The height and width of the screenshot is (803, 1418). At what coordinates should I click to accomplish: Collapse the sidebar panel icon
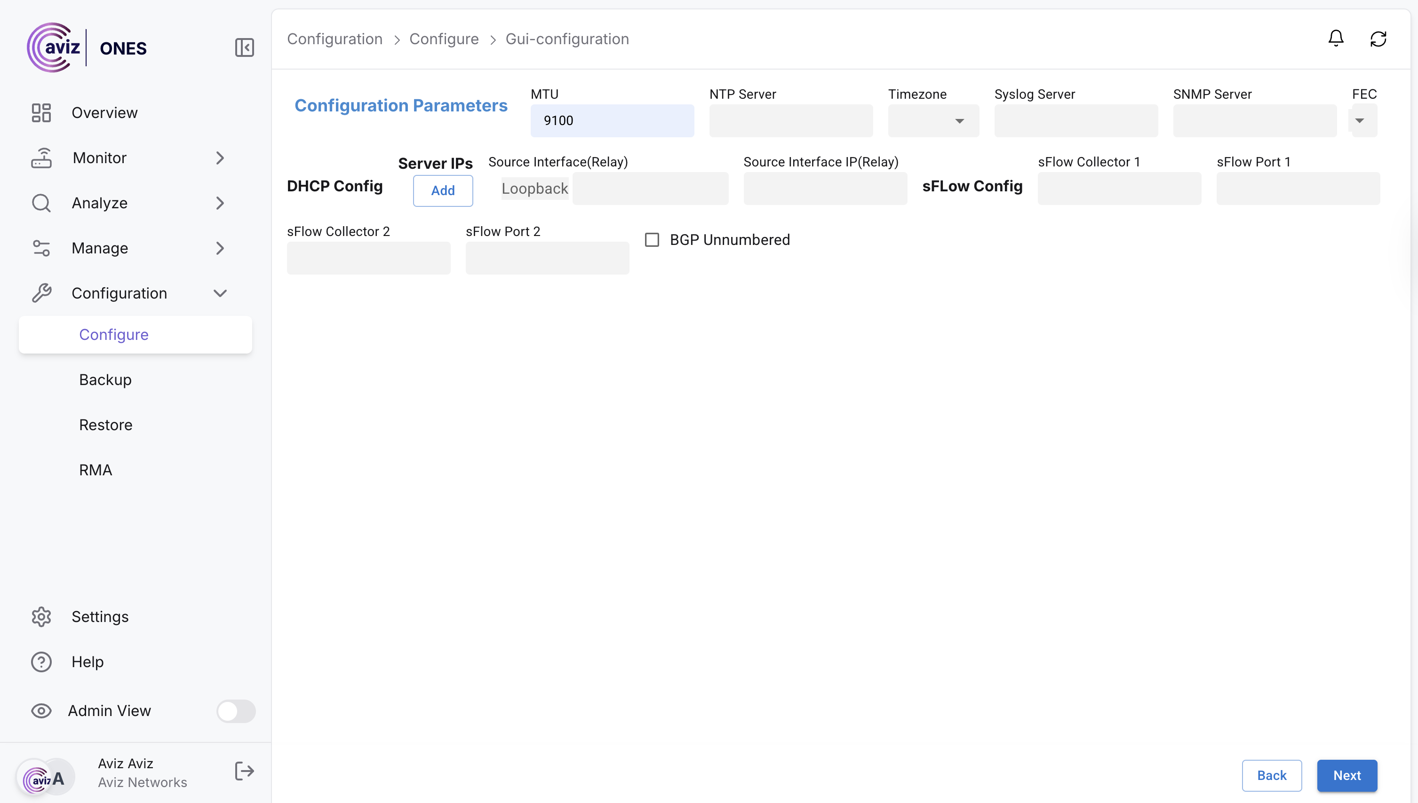pos(244,47)
